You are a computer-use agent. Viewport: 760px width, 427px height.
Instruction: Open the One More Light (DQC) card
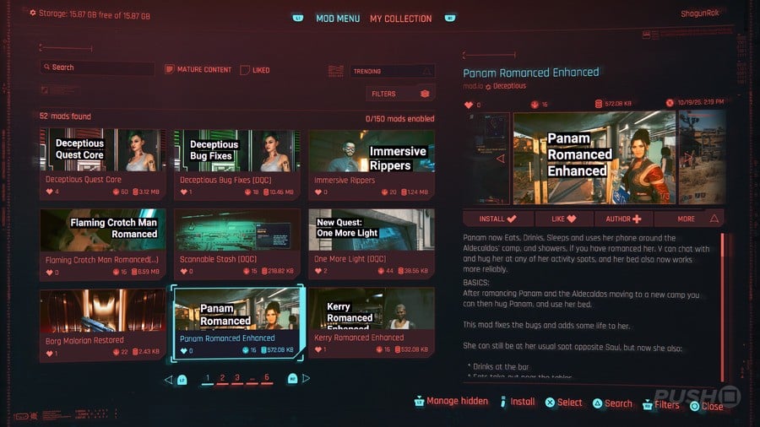(372, 244)
